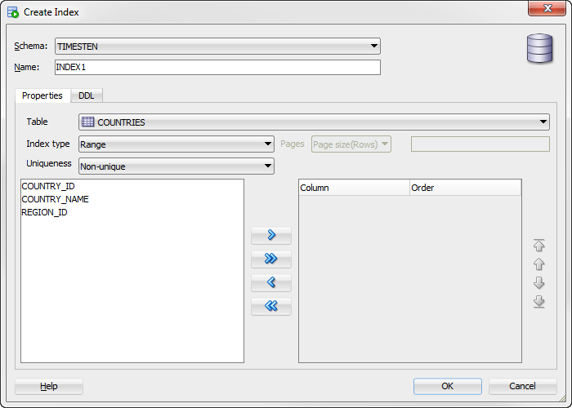Move column to bottom arrow

(538, 302)
